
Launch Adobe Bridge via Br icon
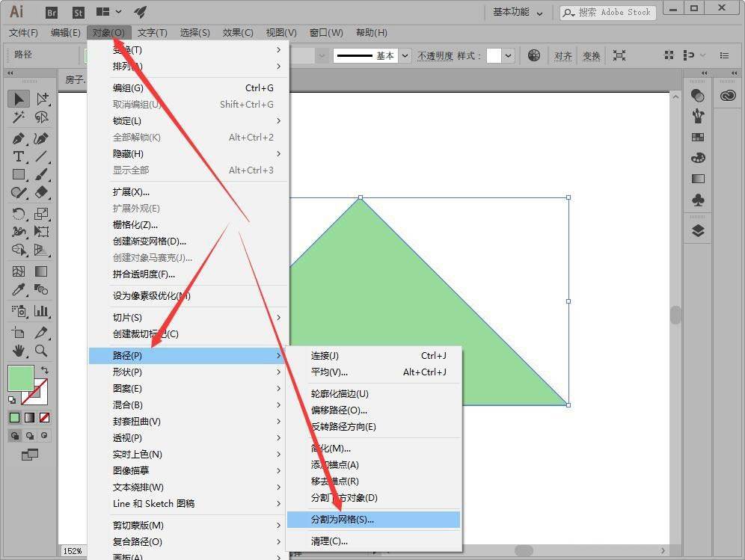[52, 12]
